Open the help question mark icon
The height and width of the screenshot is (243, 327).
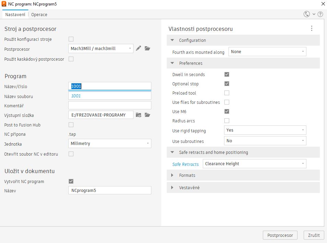[x=320, y=14]
